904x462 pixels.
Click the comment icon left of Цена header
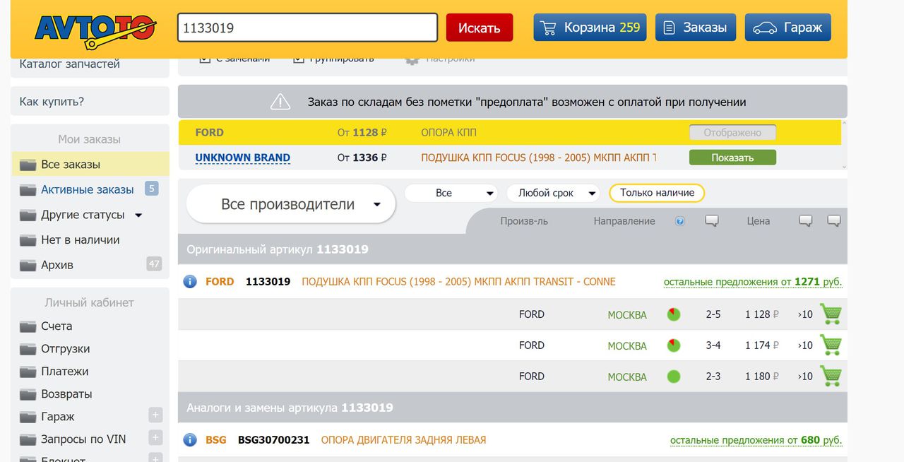coord(712,221)
